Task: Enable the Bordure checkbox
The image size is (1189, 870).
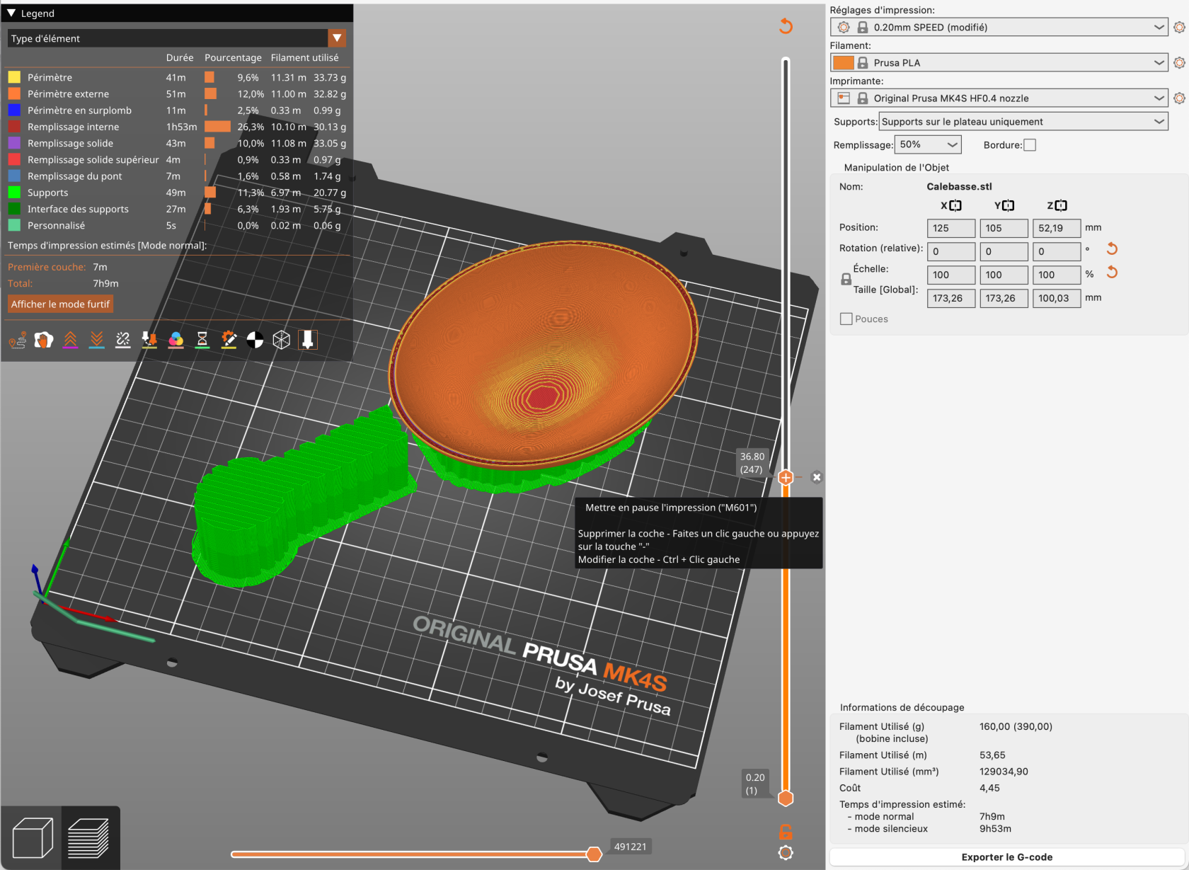Action: tap(1030, 145)
